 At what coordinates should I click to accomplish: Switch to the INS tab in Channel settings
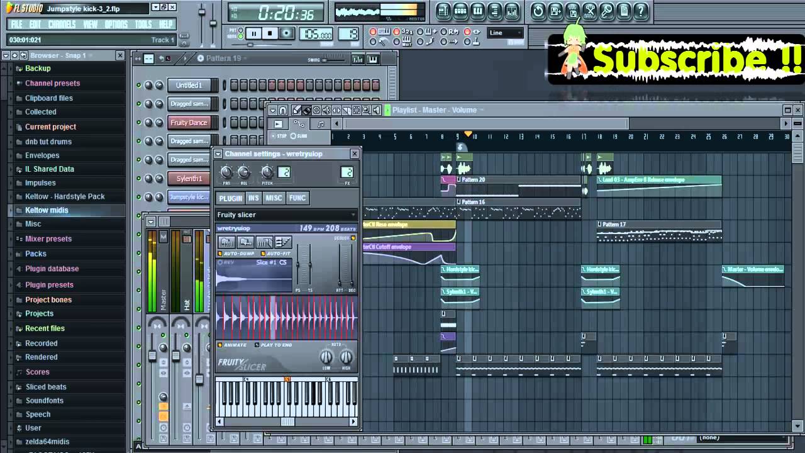pos(253,198)
